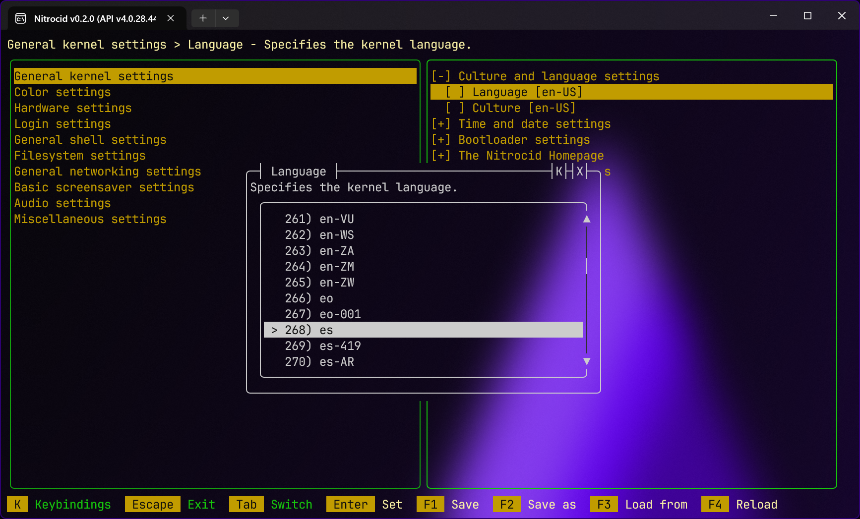This screenshot has height=519, width=860.
Task: Click the scroll down arrow in language list
Action: [x=587, y=361]
